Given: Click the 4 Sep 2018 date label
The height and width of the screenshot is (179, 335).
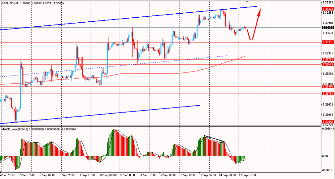Looking at the screenshot, I should [x=8, y=175].
